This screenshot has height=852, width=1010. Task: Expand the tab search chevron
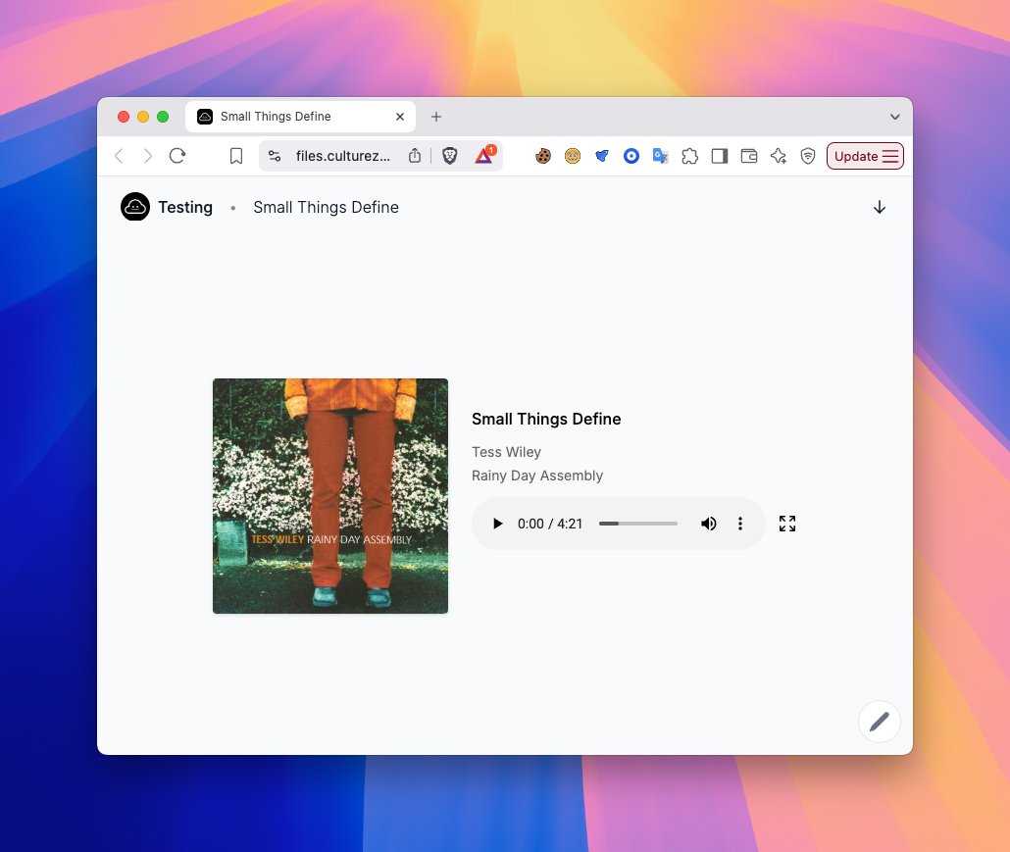(x=894, y=117)
